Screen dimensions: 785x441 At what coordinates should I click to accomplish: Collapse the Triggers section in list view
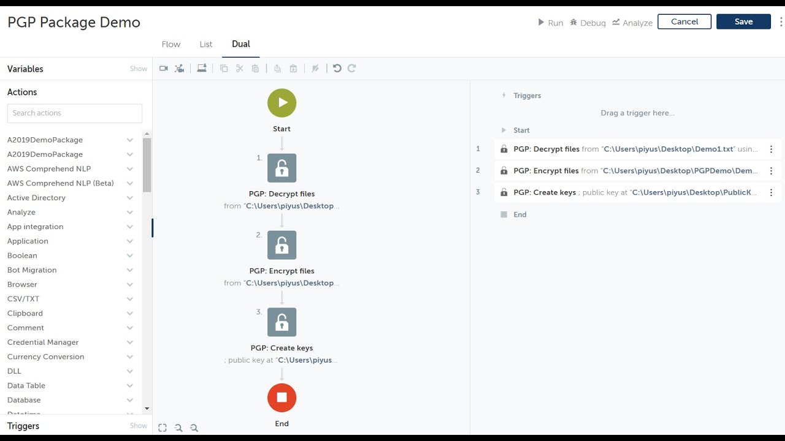click(504, 96)
